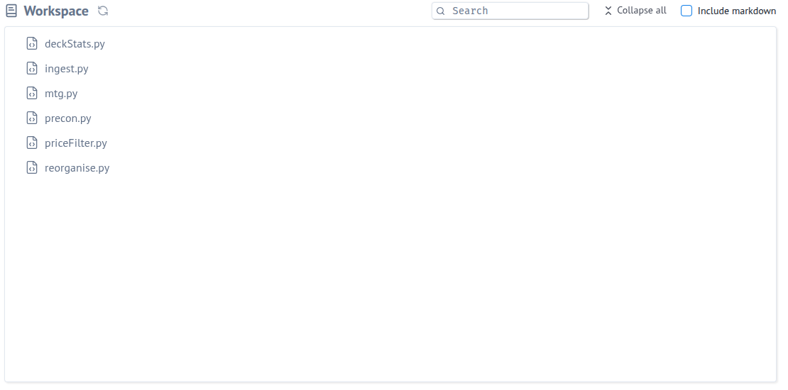Open the reorganise.py file name

click(x=77, y=168)
